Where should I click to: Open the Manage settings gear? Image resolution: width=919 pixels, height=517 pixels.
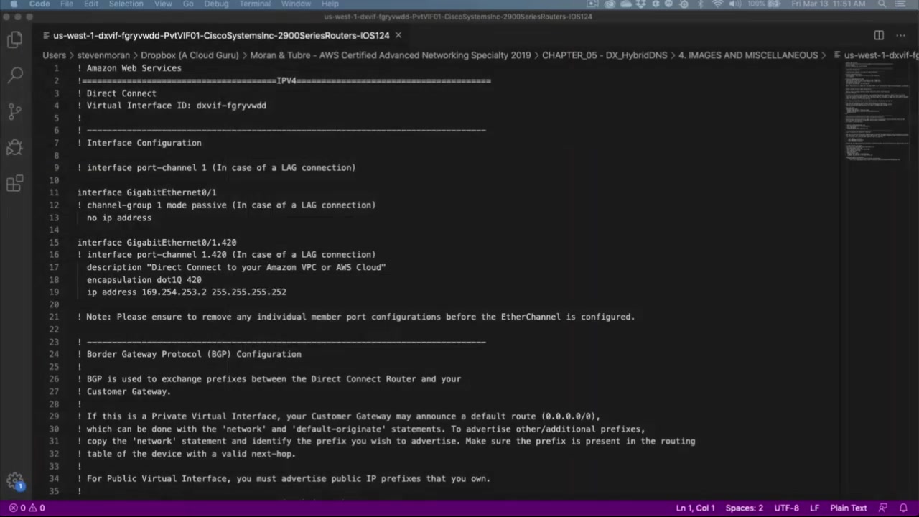click(x=14, y=481)
